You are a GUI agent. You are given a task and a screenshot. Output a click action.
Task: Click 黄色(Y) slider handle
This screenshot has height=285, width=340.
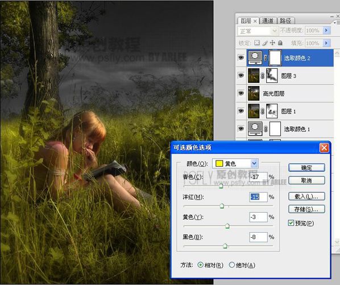(x=227, y=226)
